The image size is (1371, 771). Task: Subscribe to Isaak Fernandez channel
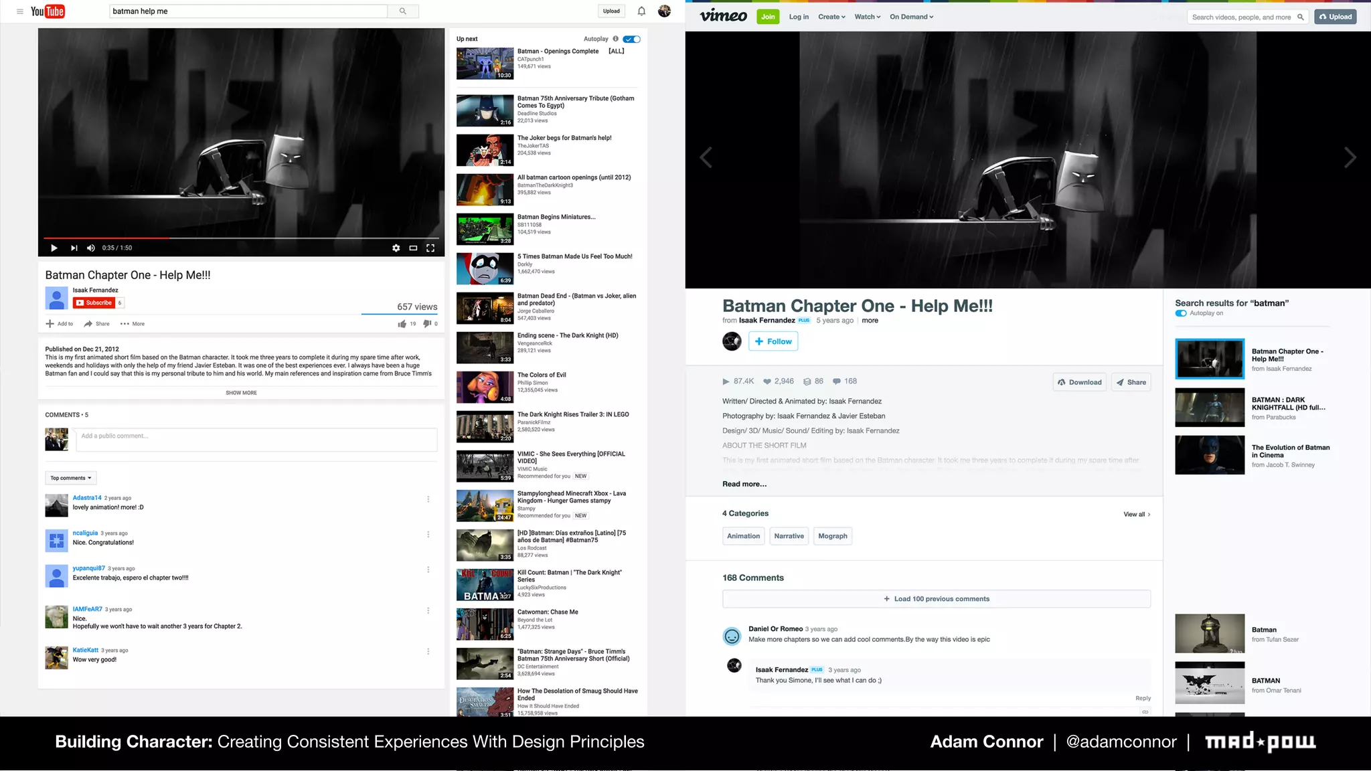(x=94, y=303)
